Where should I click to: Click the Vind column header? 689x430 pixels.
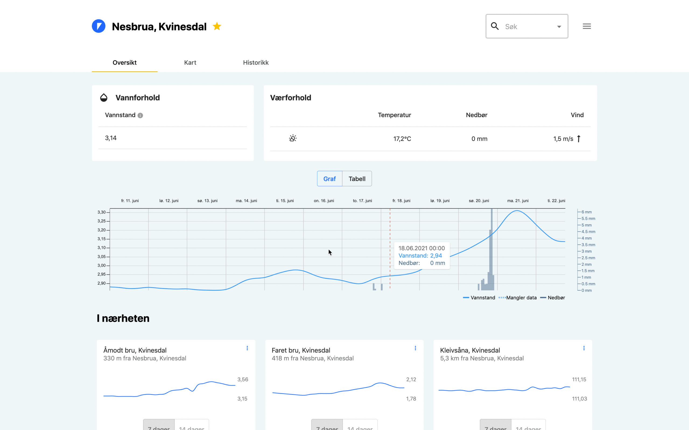click(x=577, y=115)
